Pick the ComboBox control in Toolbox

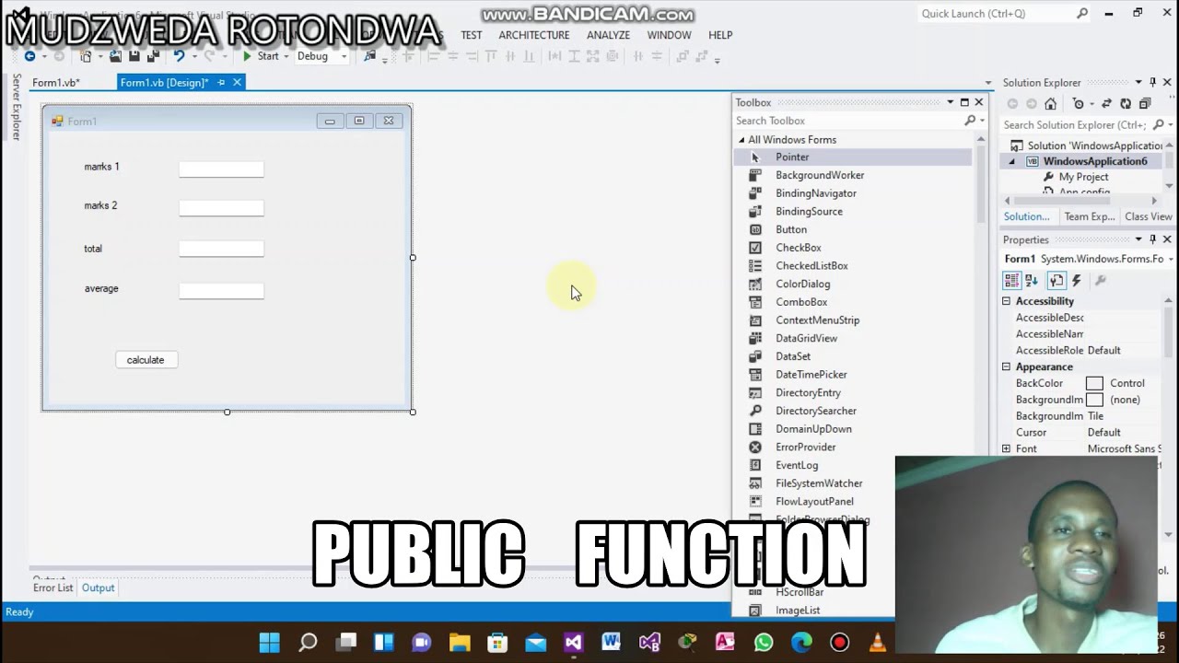click(x=852, y=302)
